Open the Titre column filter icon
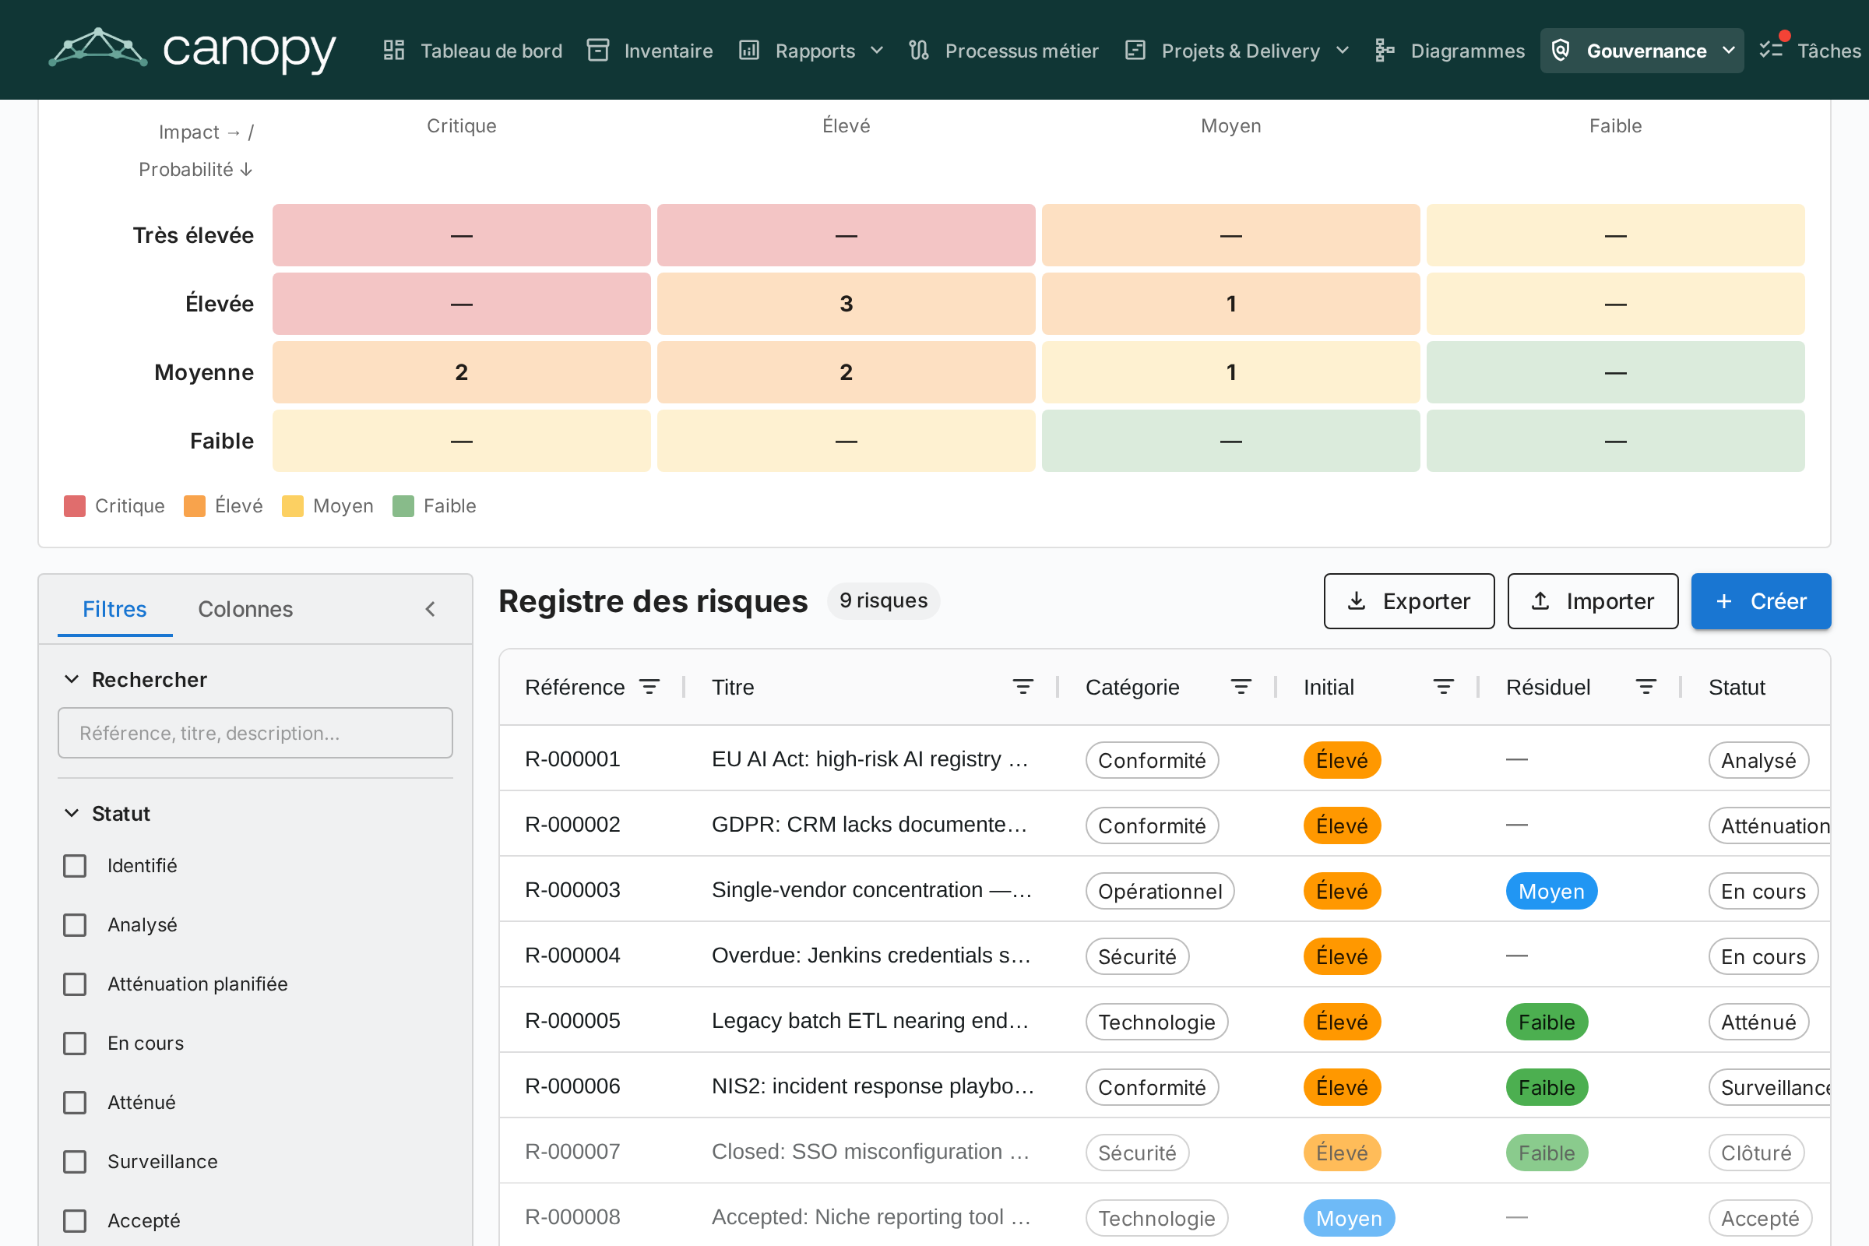The image size is (1869, 1246). pyautogui.click(x=1022, y=688)
